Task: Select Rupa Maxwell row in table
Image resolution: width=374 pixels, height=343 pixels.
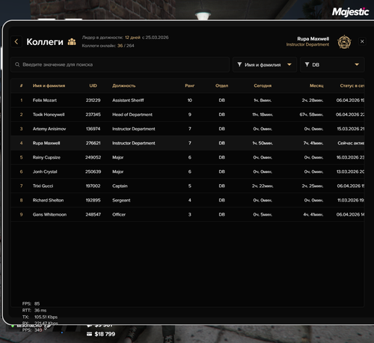Action: point(188,143)
